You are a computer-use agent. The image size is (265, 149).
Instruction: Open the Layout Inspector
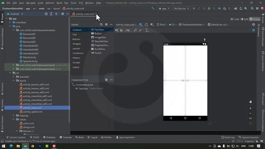(248, 137)
